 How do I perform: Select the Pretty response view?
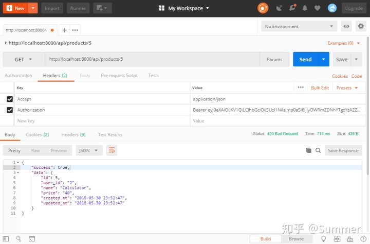coord(14,151)
